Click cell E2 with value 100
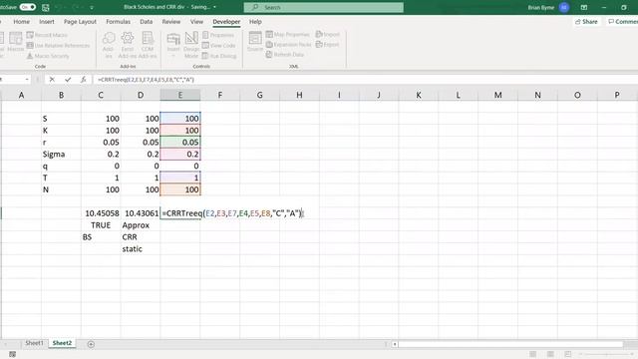 pyautogui.click(x=180, y=119)
